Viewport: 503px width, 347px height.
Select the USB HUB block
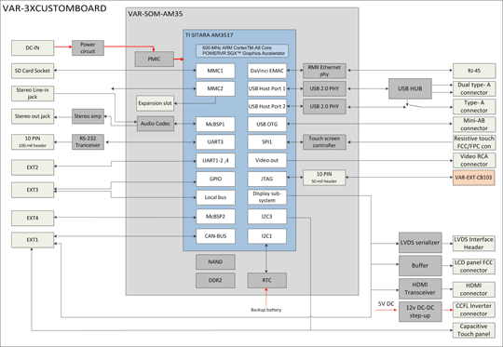(410, 88)
